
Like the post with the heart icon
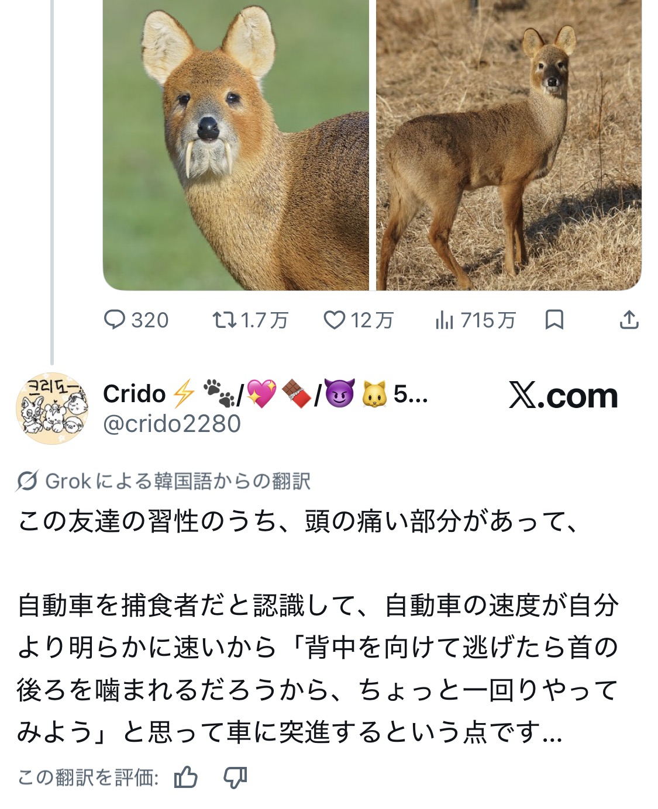click(x=335, y=320)
